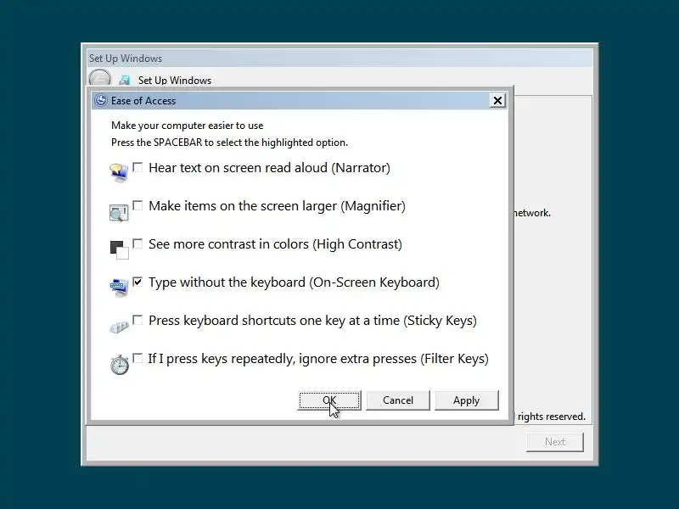The width and height of the screenshot is (679, 509).
Task: Click the Filter Keys stopwatch icon
Action: pyautogui.click(x=119, y=365)
